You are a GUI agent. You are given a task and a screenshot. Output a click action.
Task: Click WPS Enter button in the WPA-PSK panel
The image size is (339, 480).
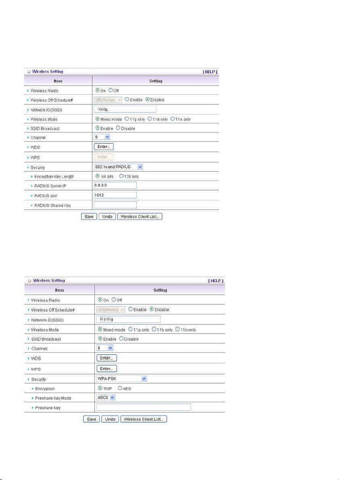[x=106, y=368]
